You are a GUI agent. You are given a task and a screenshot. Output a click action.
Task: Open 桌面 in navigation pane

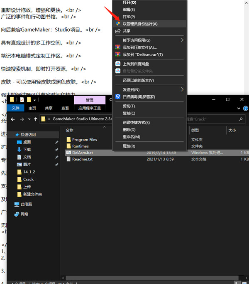pyautogui.click(x=27, y=142)
